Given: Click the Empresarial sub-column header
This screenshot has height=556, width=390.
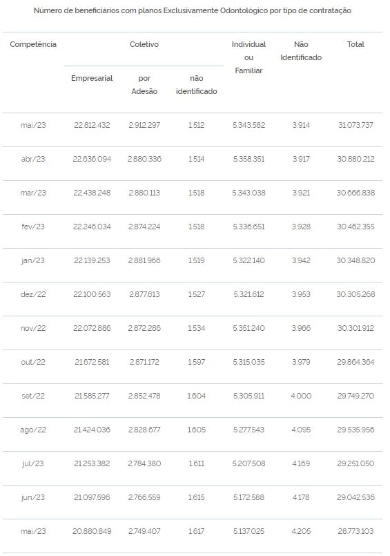Looking at the screenshot, I should (x=92, y=78).
